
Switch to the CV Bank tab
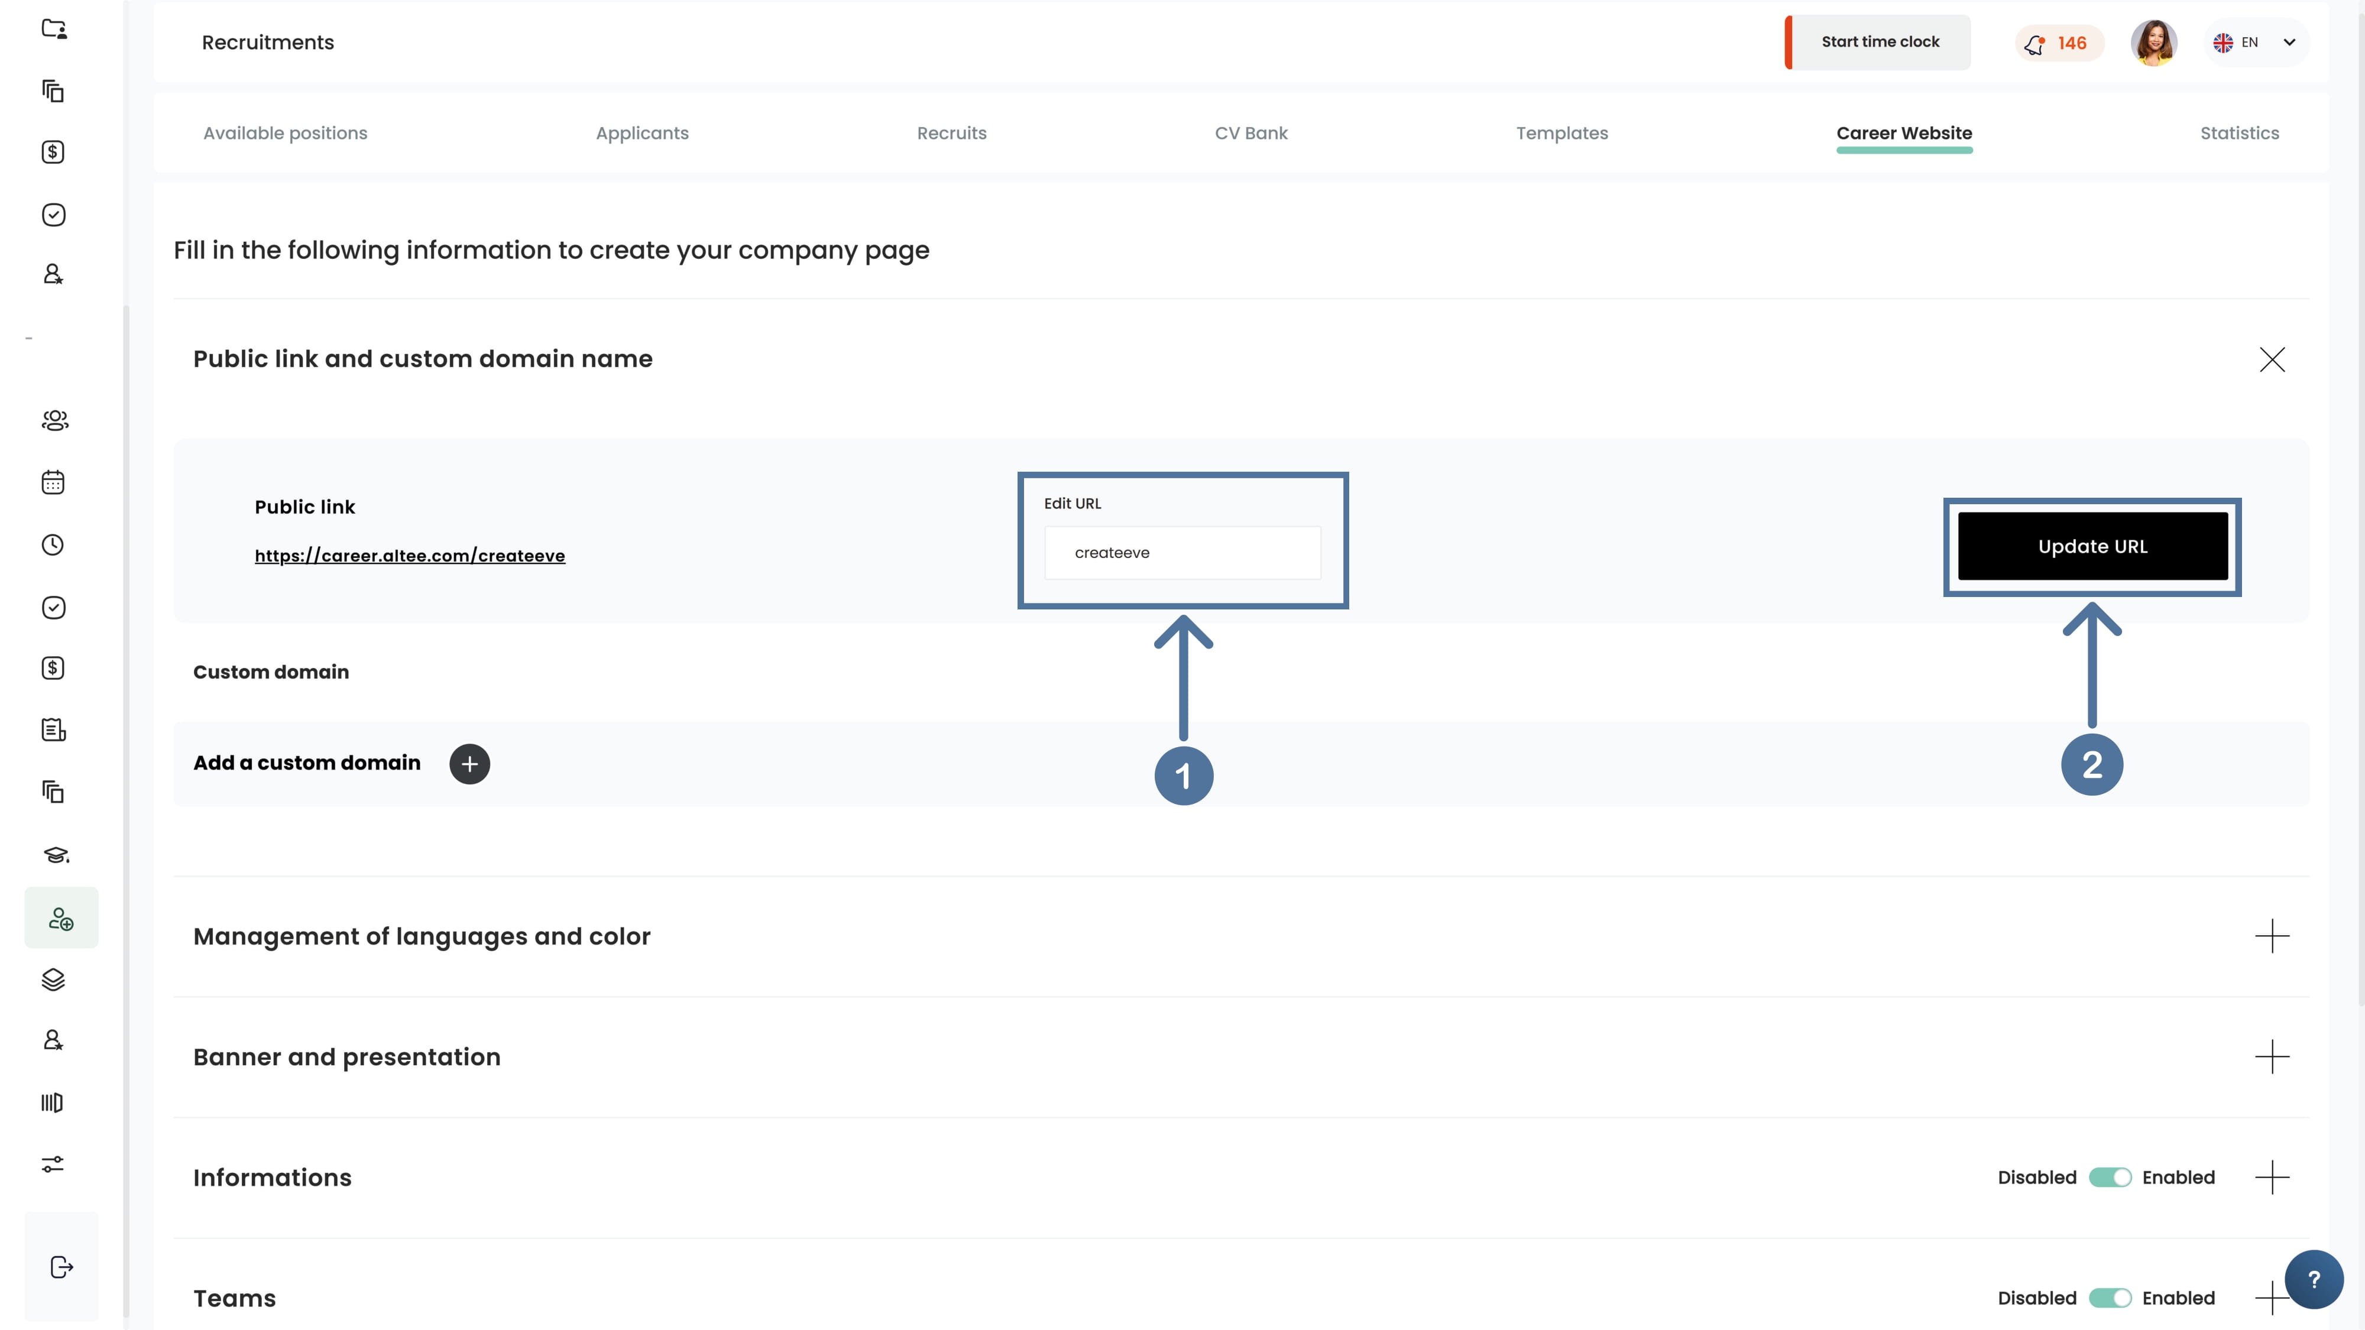[1251, 133]
